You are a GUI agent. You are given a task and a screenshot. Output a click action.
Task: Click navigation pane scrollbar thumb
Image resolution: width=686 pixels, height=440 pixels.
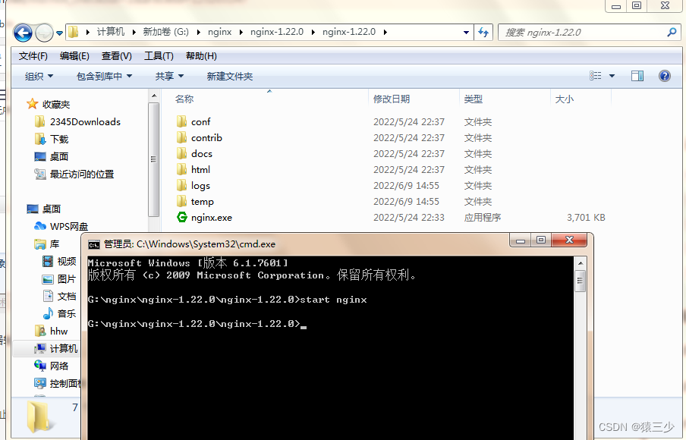(153, 159)
